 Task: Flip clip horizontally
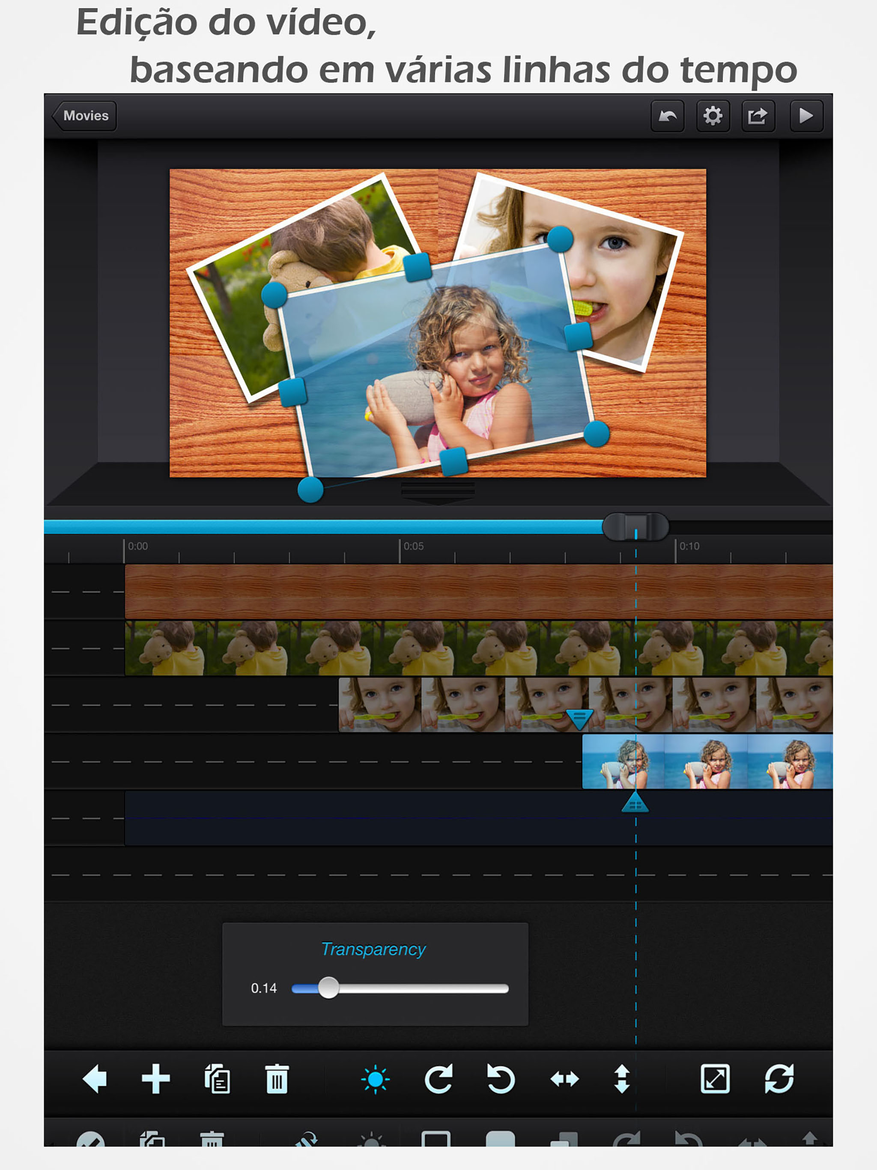coord(564,1078)
